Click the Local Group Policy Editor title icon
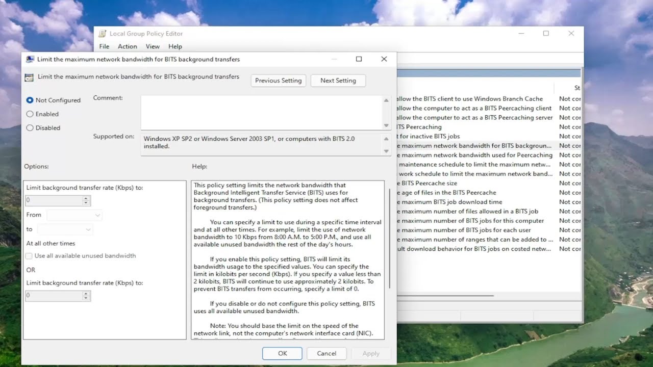This screenshot has width=653, height=367. (x=103, y=34)
